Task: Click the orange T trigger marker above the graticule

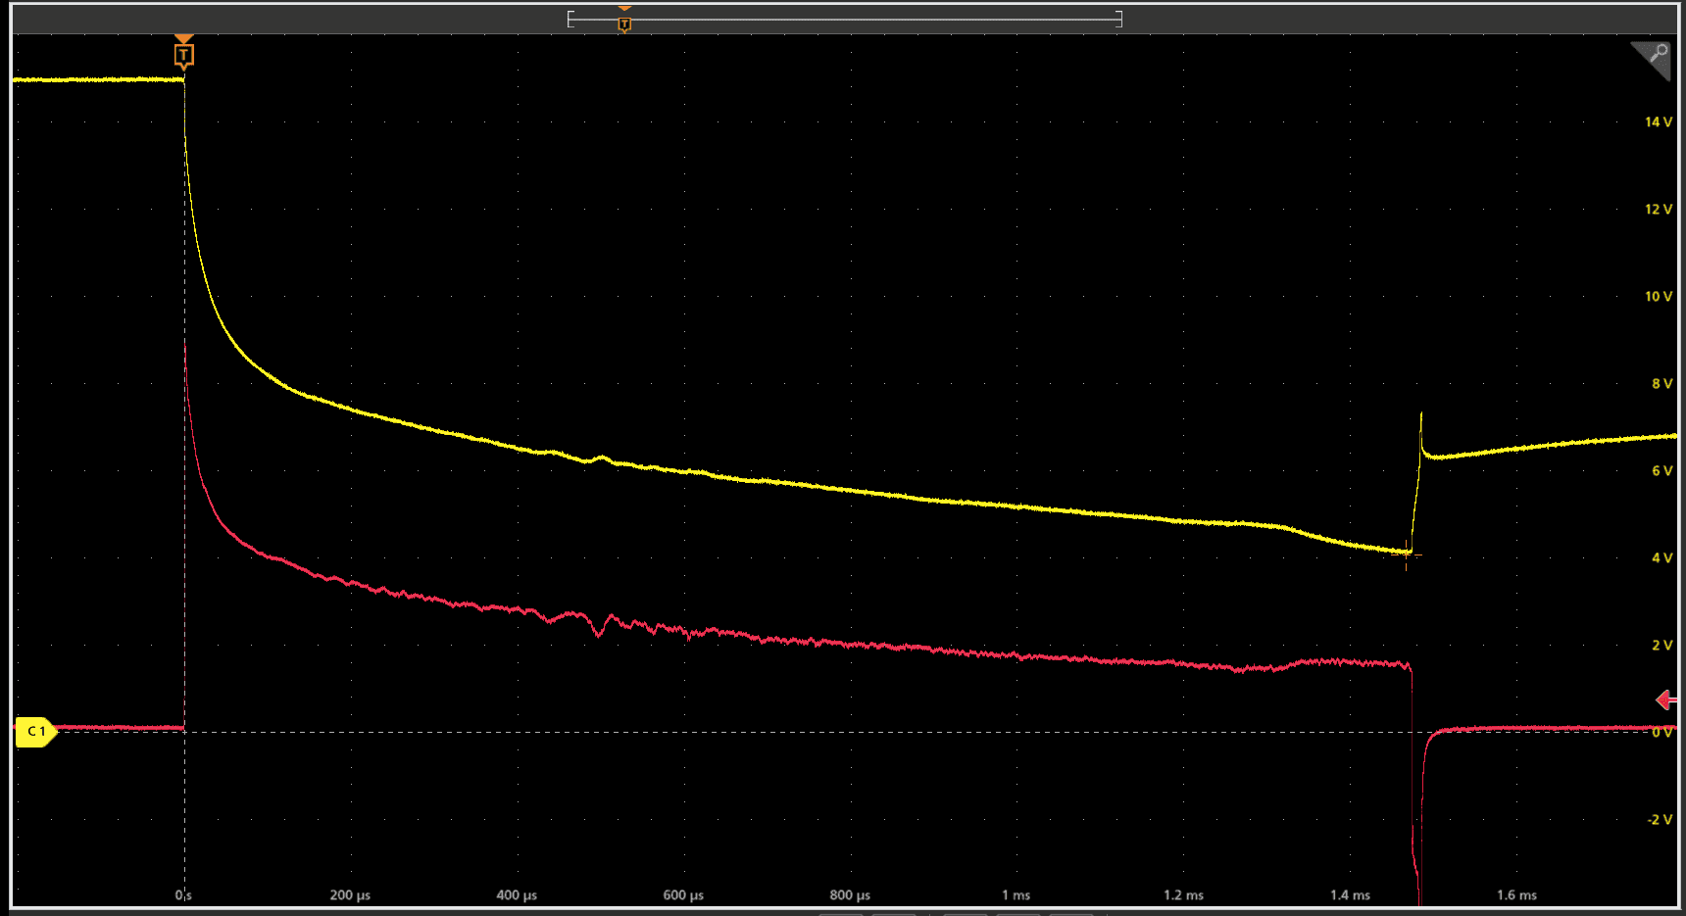Action: tap(183, 54)
